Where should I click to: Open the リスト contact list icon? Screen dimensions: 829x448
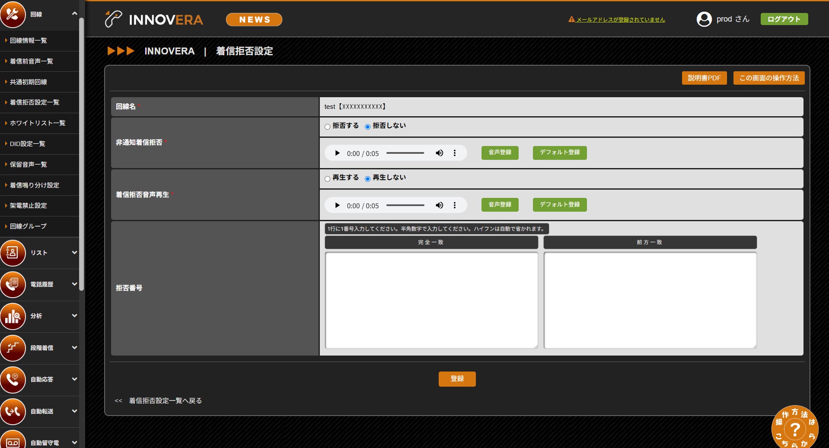(13, 253)
